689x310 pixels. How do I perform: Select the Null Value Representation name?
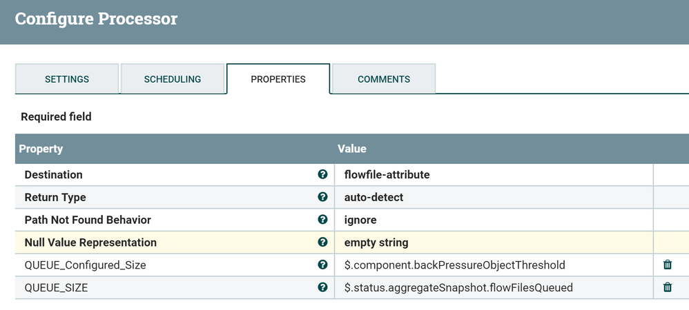point(90,242)
